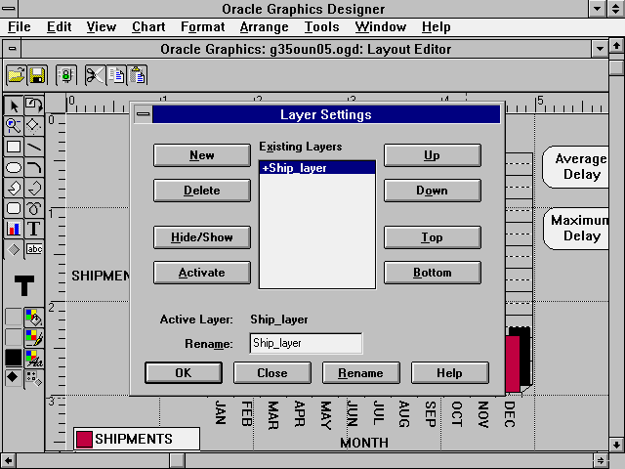Select the Rectangle drawing tool
Viewport: 625px width, 469px height.
(14, 147)
